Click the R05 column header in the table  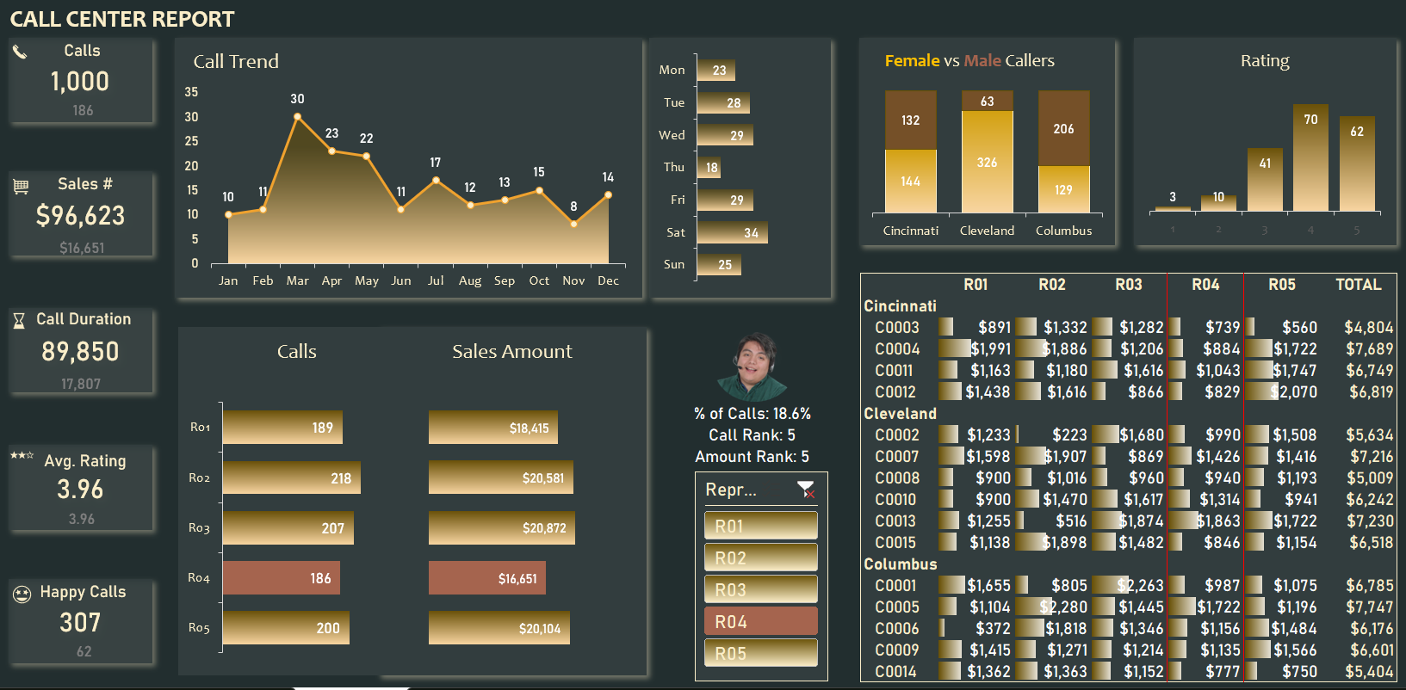pyautogui.click(x=1281, y=285)
